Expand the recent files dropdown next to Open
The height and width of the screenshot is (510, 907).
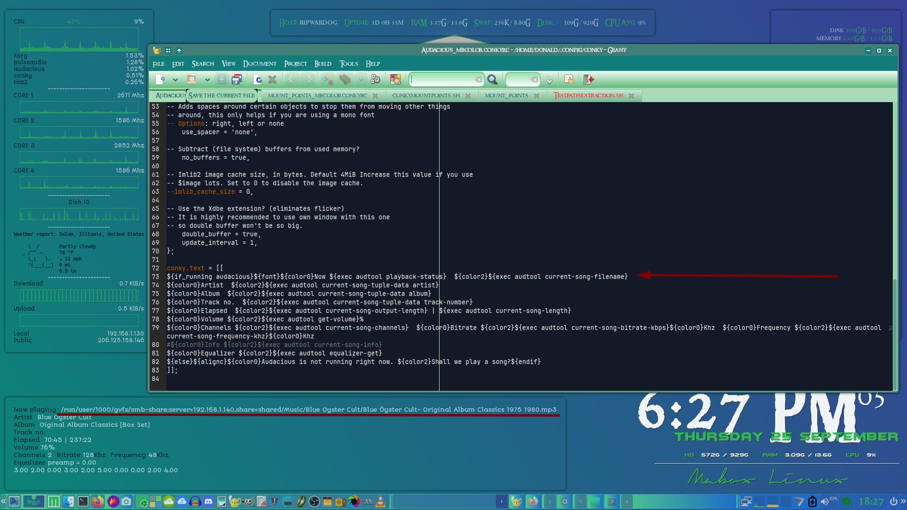click(x=207, y=79)
